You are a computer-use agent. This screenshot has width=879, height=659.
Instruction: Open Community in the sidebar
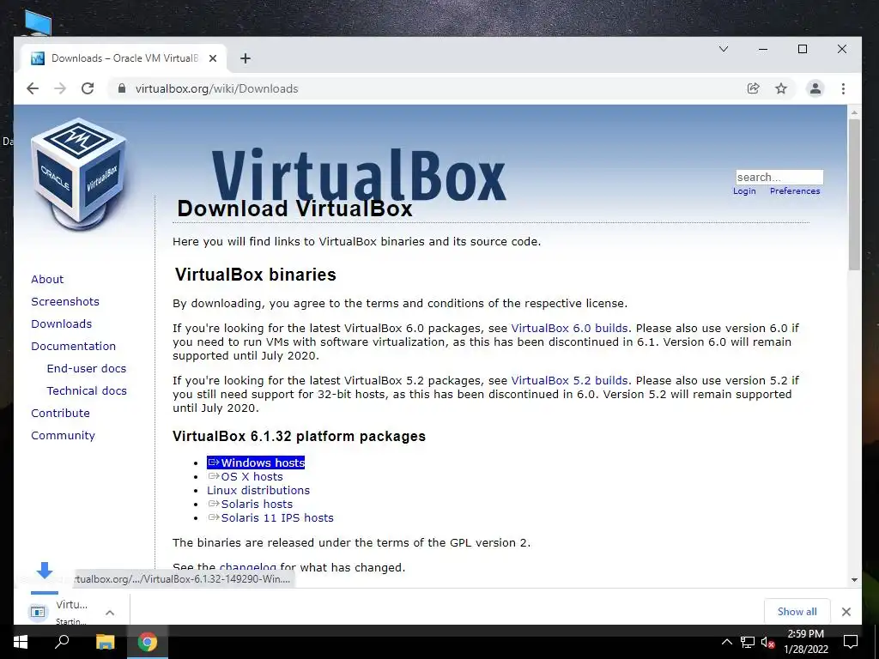(63, 435)
